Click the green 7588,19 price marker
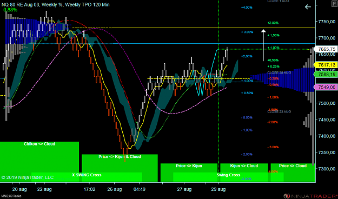Image resolution: width=338 pixels, height=199 pixels. pyautogui.click(x=326, y=75)
